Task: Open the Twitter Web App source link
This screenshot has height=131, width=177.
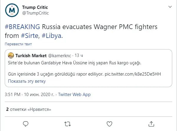Action: click(74, 95)
